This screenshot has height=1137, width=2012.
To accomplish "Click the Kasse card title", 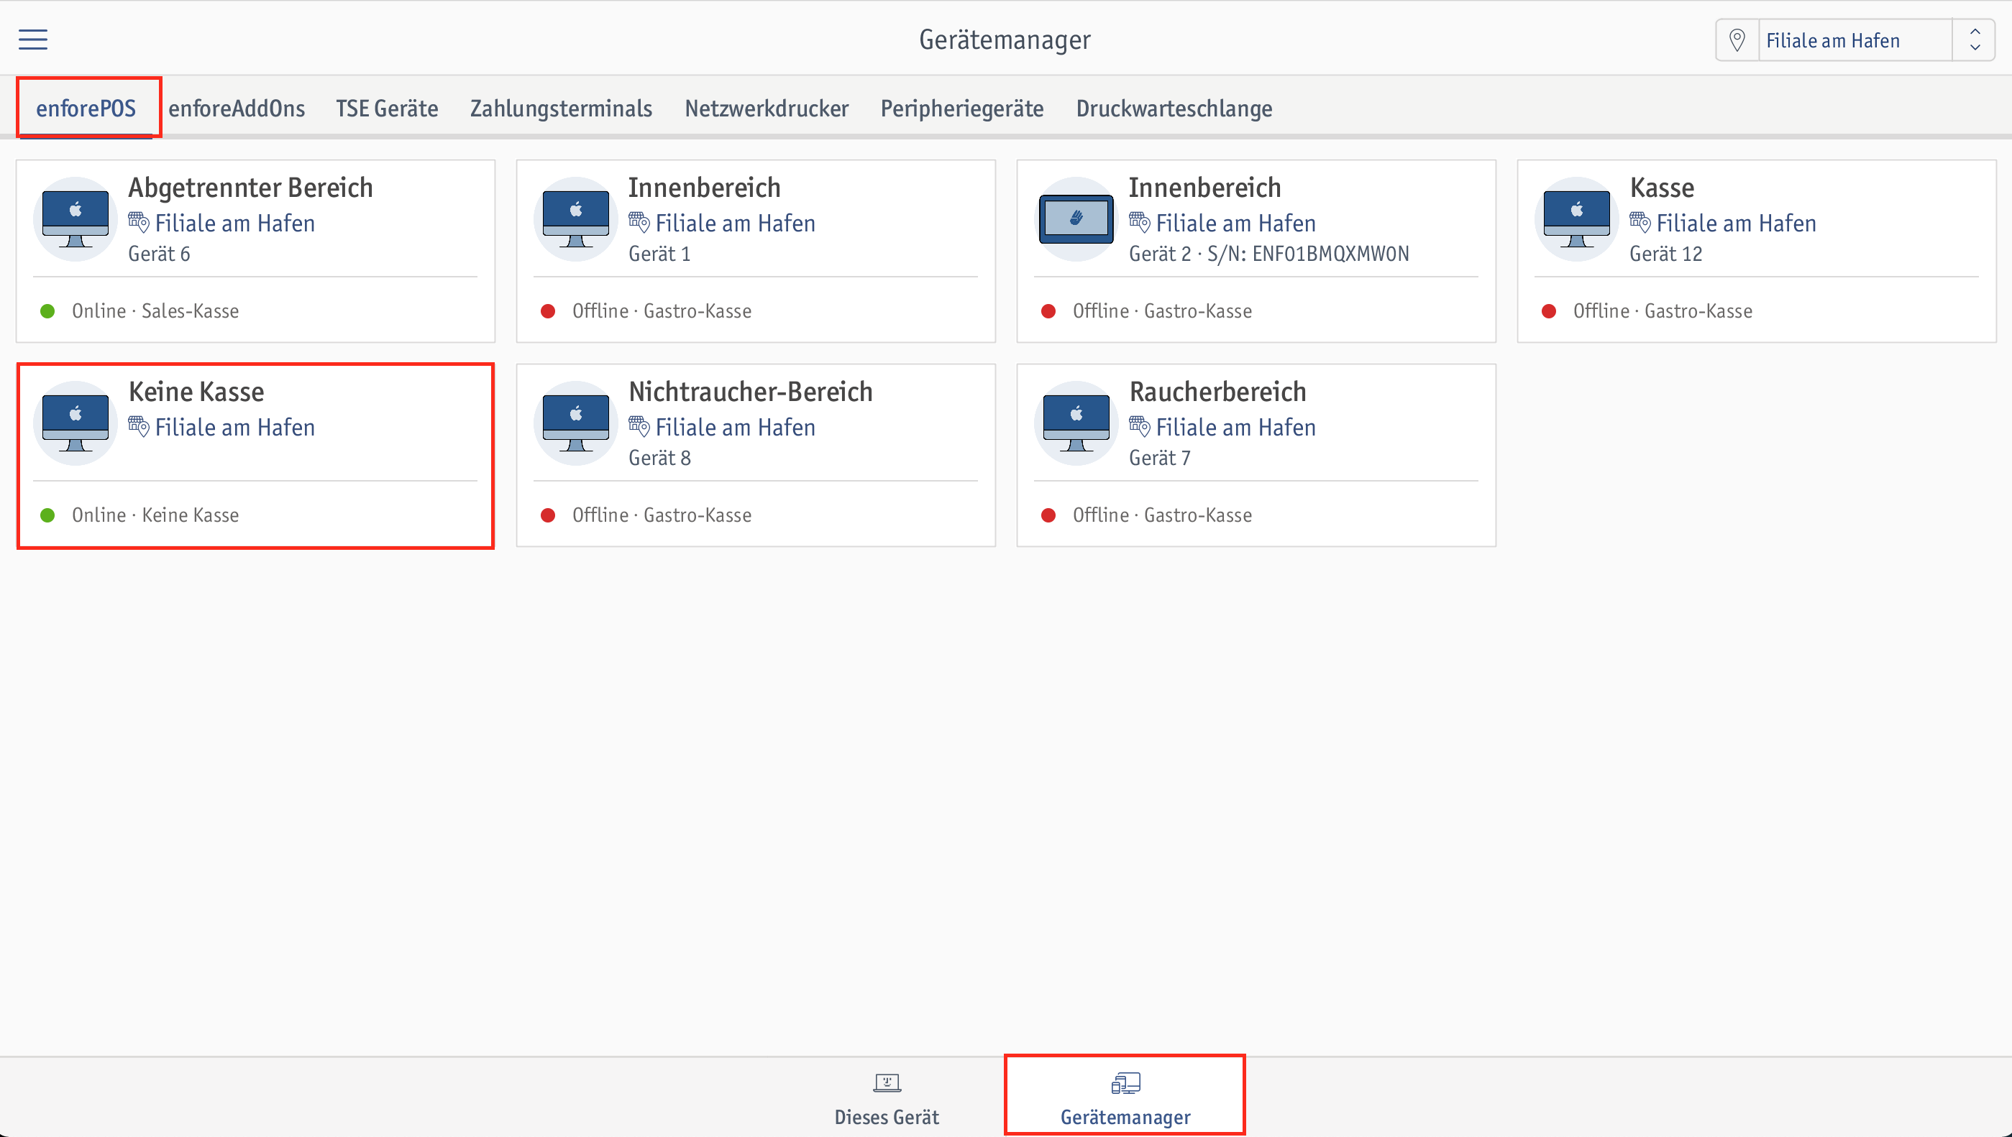I will [1662, 188].
